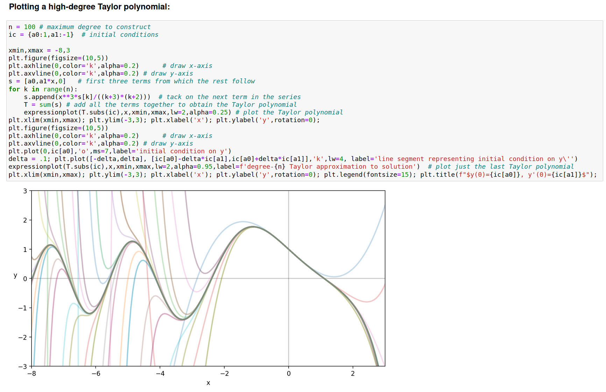Click the 'for k in range(n):' line
The width and height of the screenshot is (606, 392).
43,89
